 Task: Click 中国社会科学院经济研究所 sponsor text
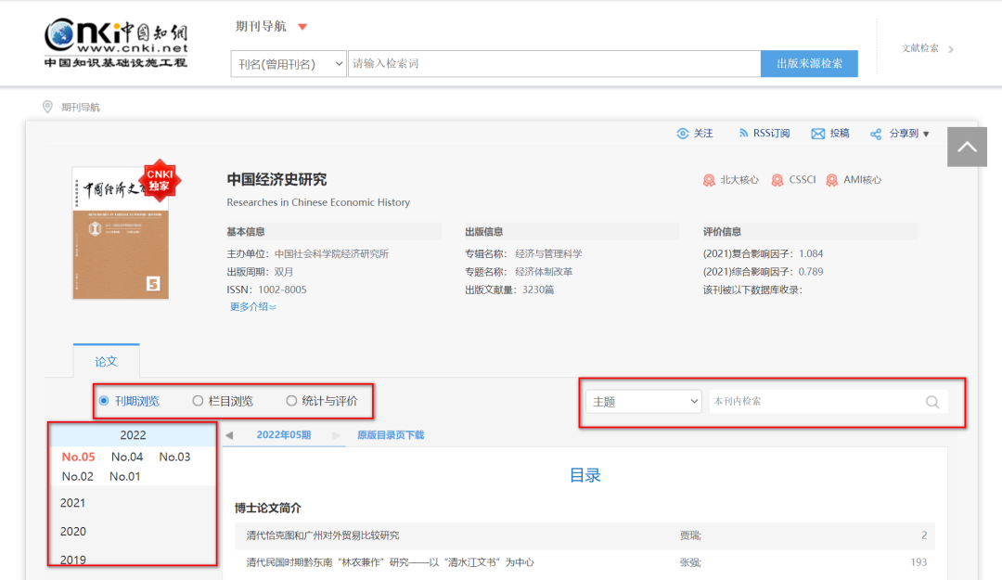331,254
